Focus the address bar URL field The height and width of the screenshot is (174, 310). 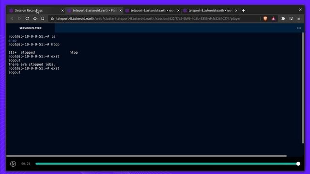[148, 18]
